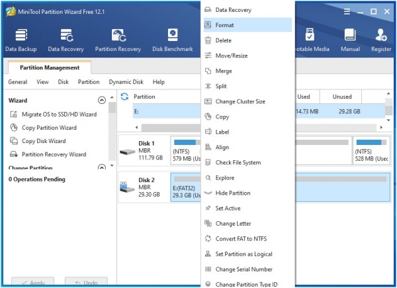Image resolution: width=397 pixels, height=288 pixels.
Task: Click the Unused column header
Action: [x=342, y=97]
